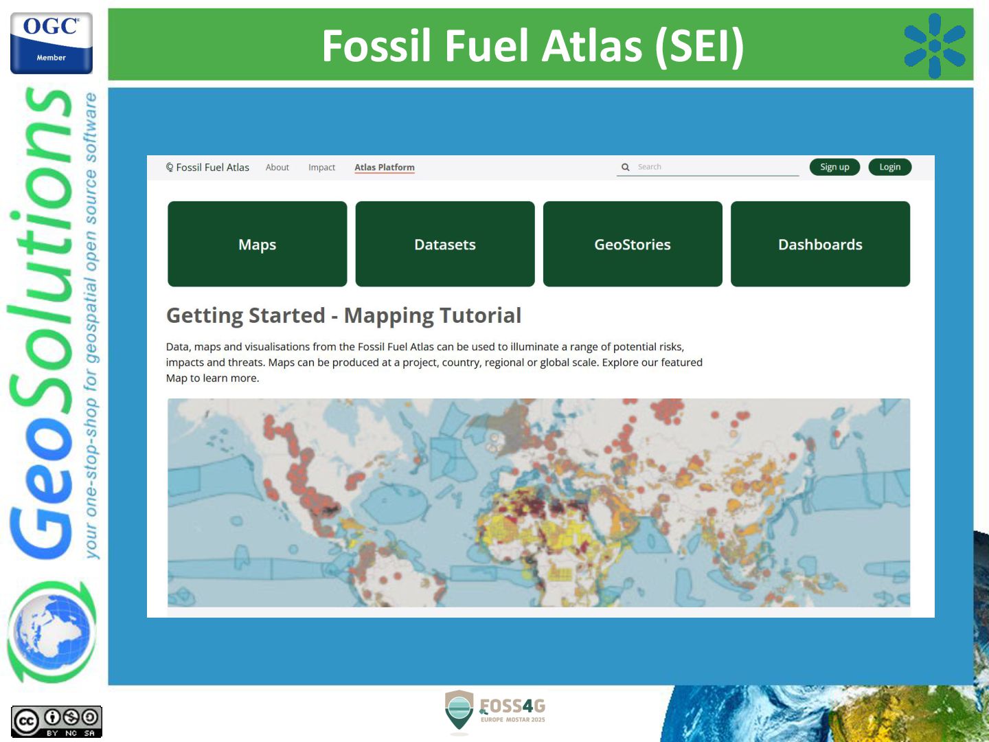Click the search magnifier icon
Viewport: 989px width, 742px height.
(x=626, y=167)
